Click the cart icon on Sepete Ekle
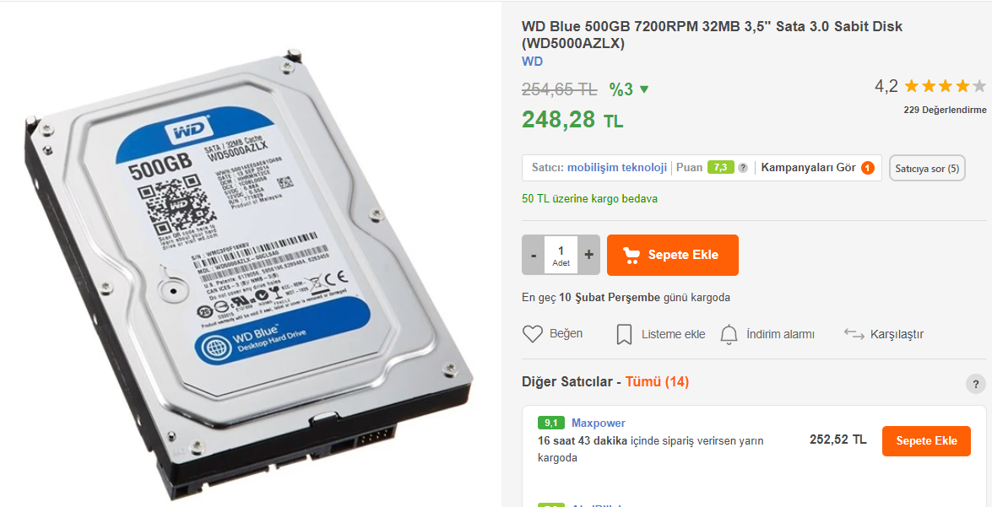992x507 pixels. tap(632, 255)
